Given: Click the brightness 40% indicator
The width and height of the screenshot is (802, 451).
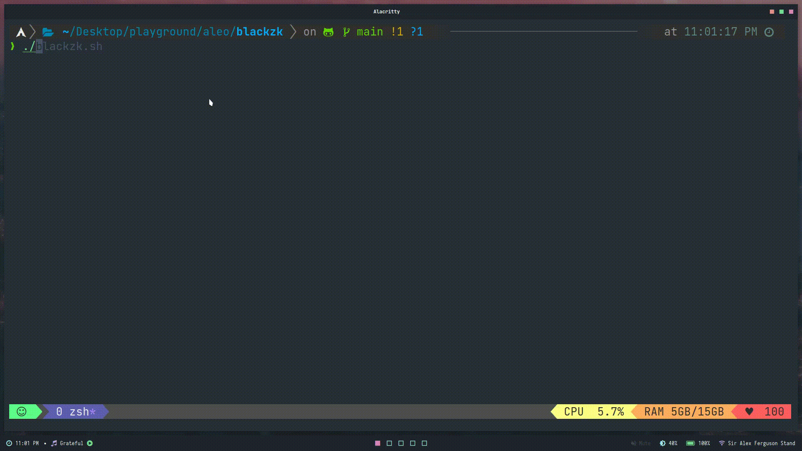Looking at the screenshot, I should [x=668, y=443].
